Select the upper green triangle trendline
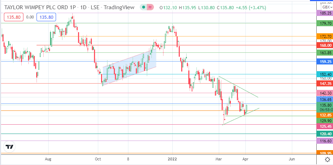The width and height of the screenshot is (333, 165). [x=238, y=87]
